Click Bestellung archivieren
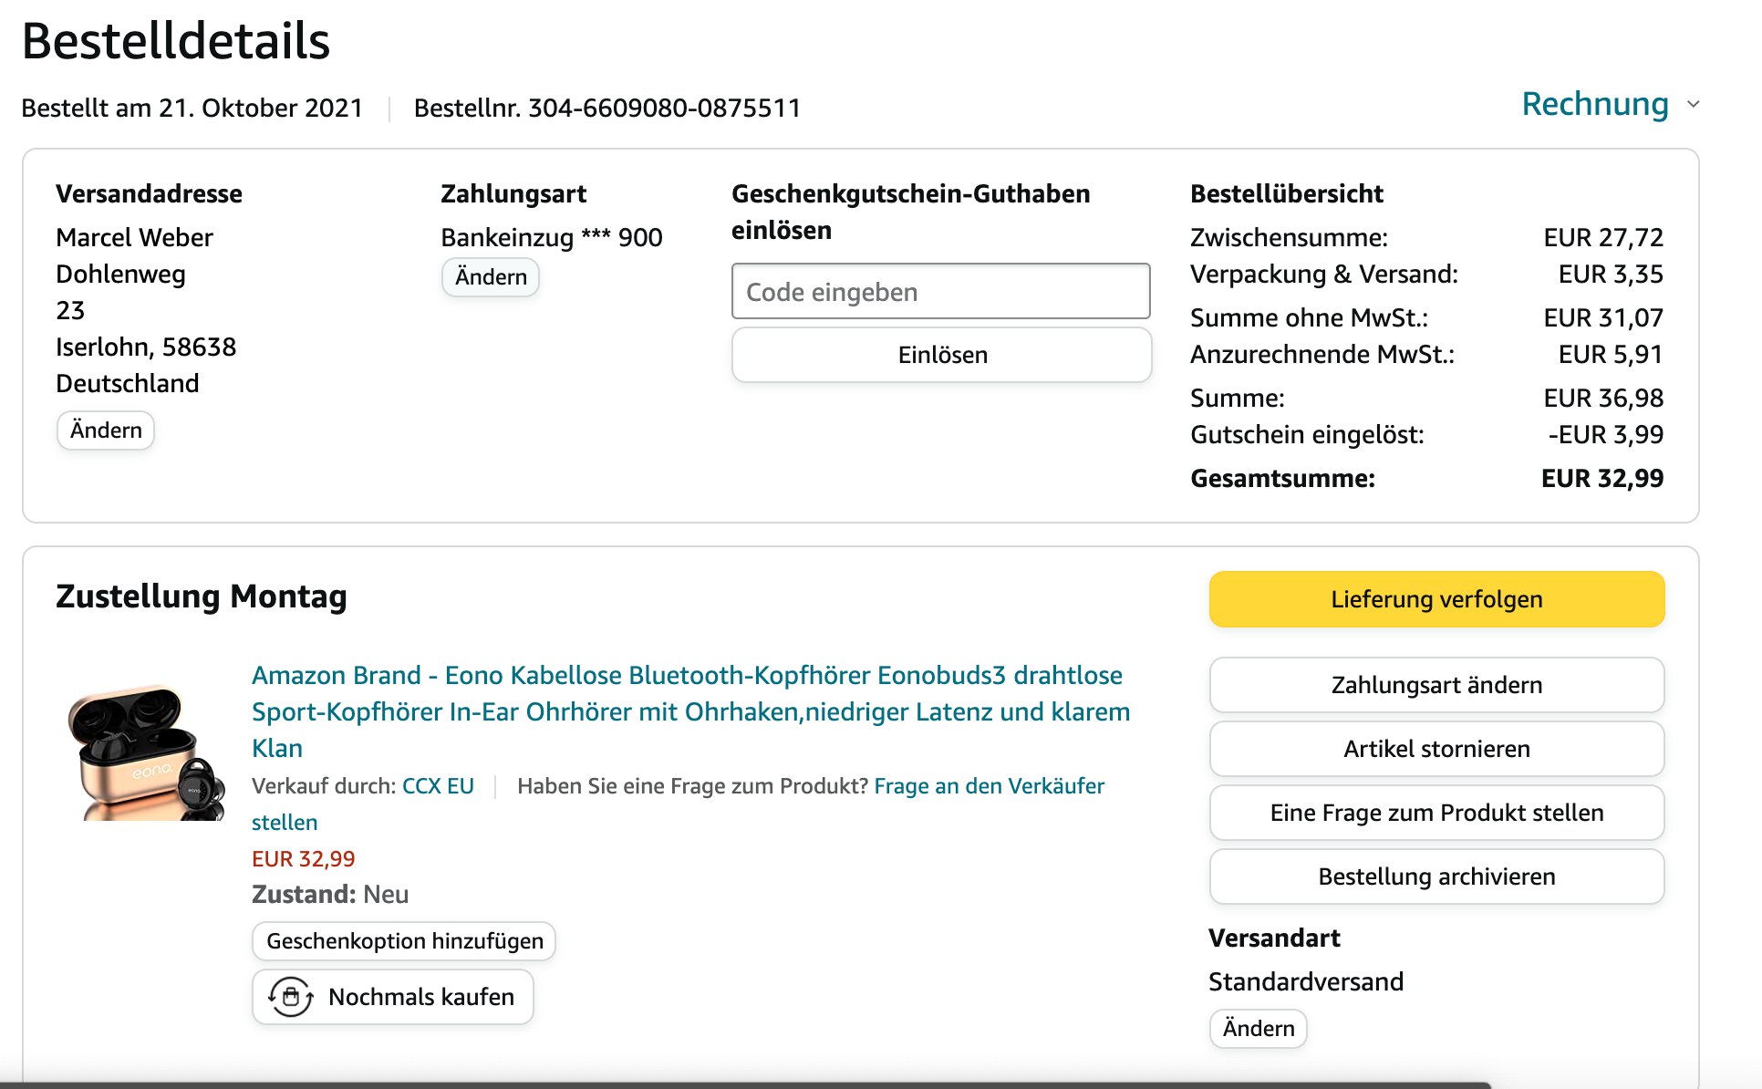1762x1089 pixels. coord(1436,876)
